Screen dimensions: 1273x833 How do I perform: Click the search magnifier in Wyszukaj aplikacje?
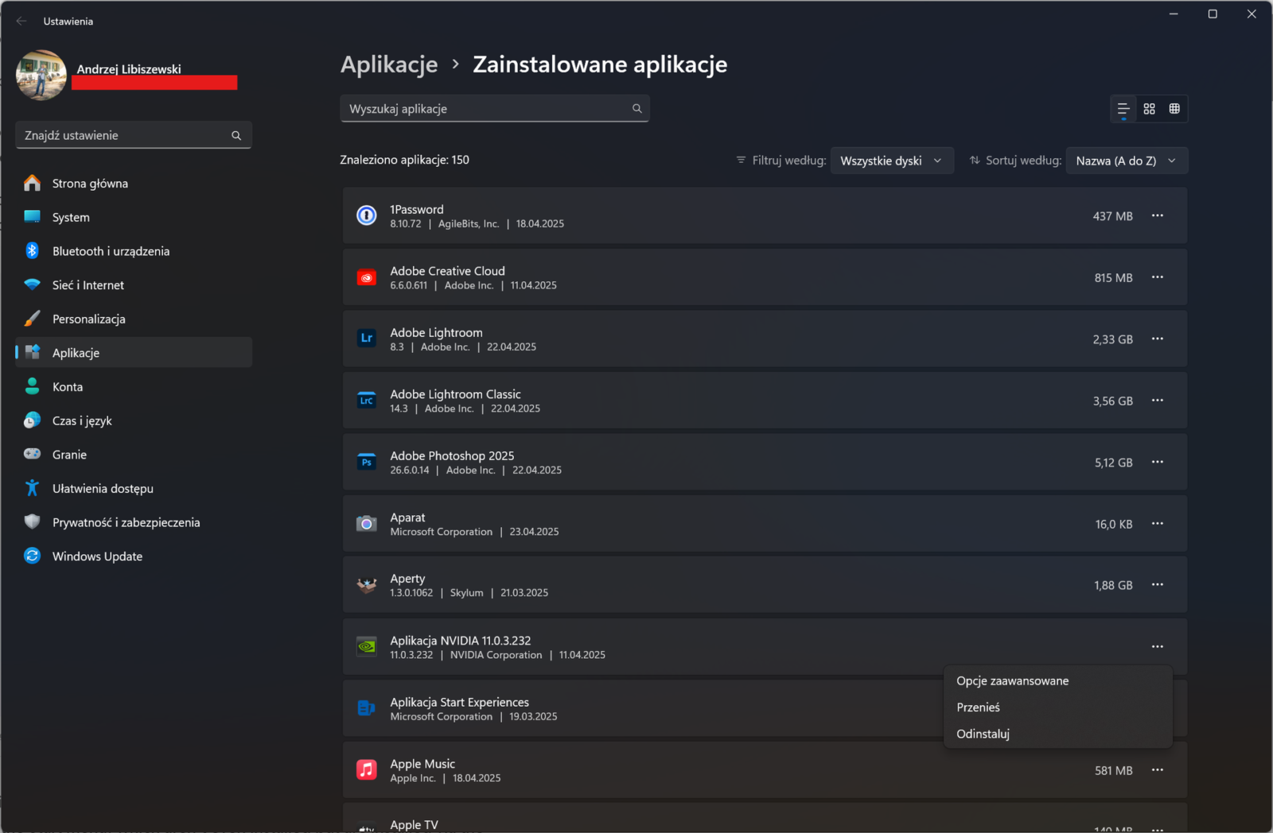[637, 109]
